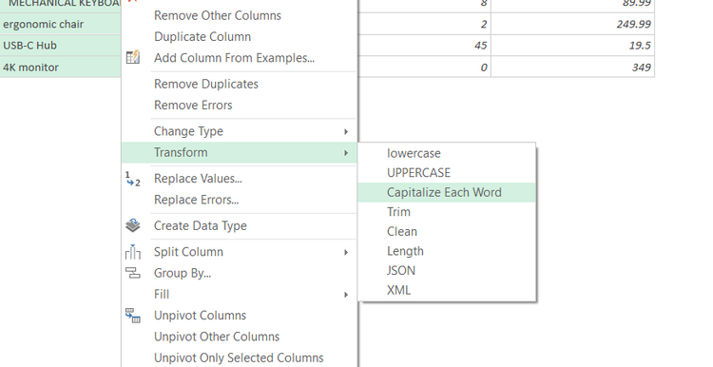Screen dimensions: 713x367
Task: Apply the UPPERCASE transform
Action: (x=447, y=173)
